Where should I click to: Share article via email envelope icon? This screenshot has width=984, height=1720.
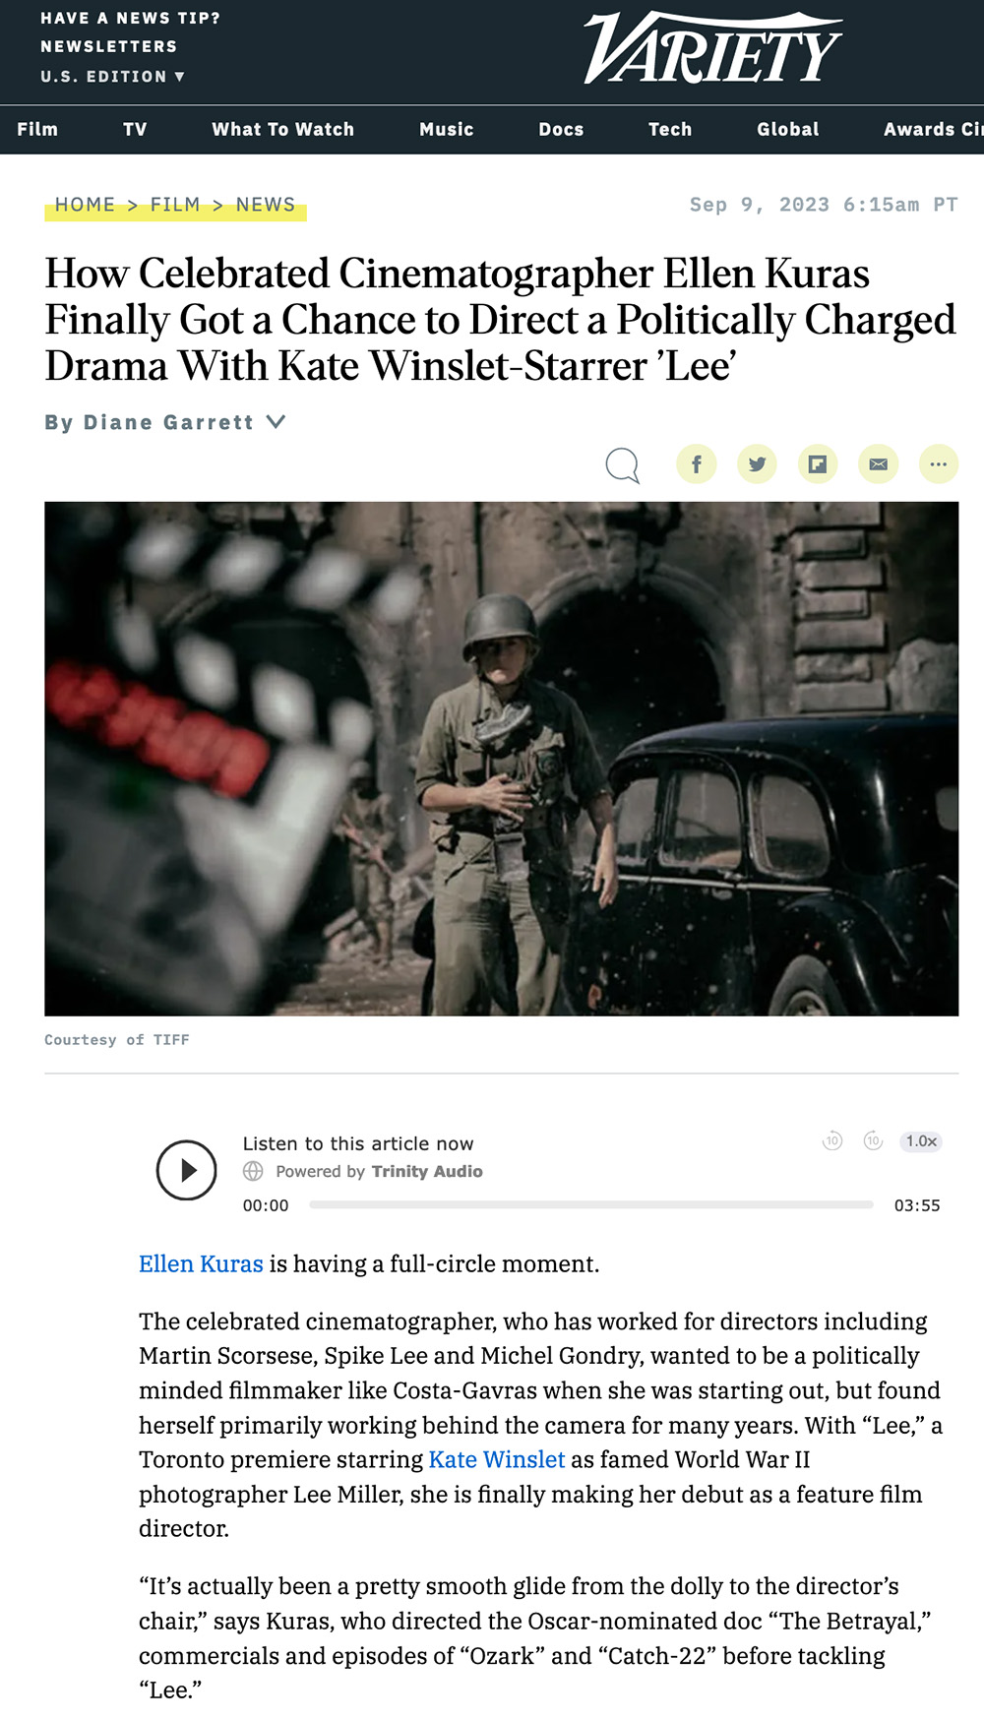point(879,463)
